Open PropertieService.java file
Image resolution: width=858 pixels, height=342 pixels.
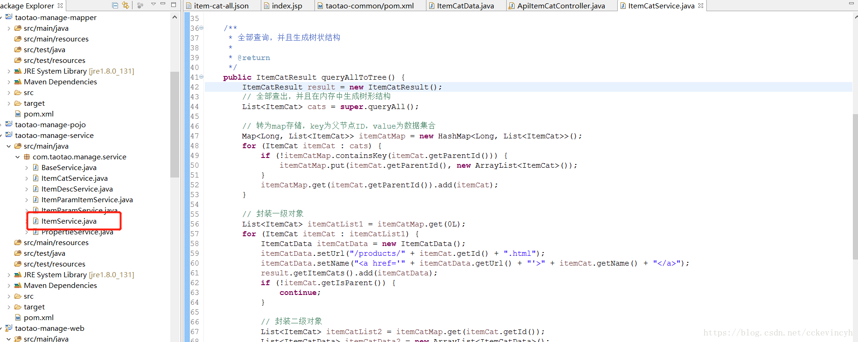77,232
